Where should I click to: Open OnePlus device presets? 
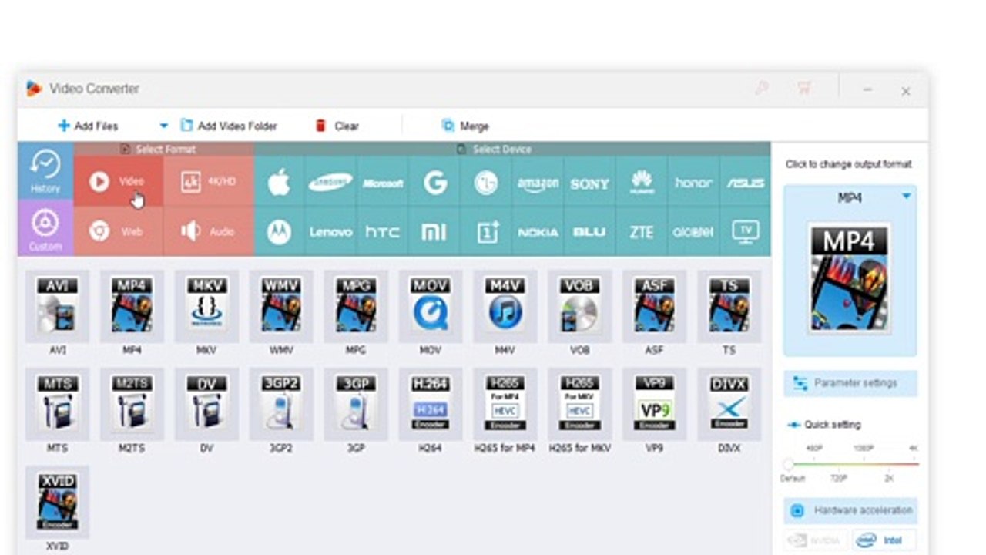click(486, 231)
